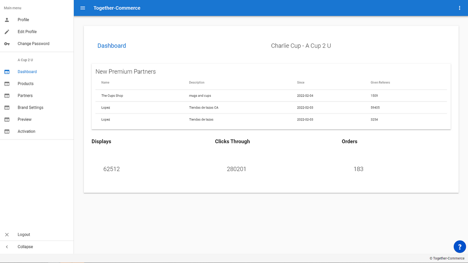Image resolution: width=468 pixels, height=263 pixels.
Task: Switch to Brand Settings
Action: tap(30, 107)
